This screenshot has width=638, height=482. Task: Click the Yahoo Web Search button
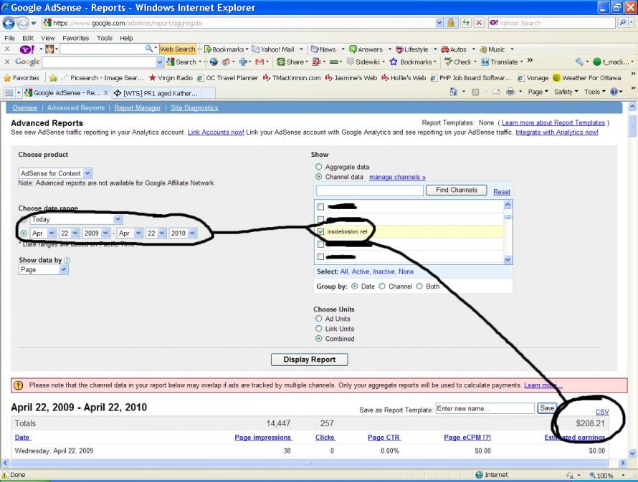pos(177,49)
